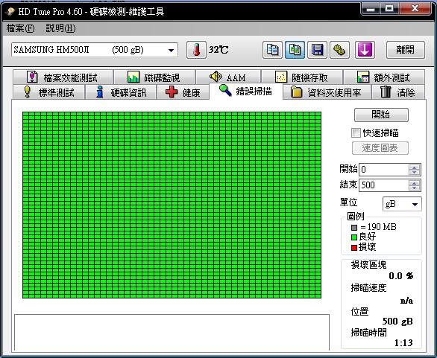This screenshot has height=358, width=437.
Task: Click the HD Tune app icon in title bar
Action: click(10, 12)
